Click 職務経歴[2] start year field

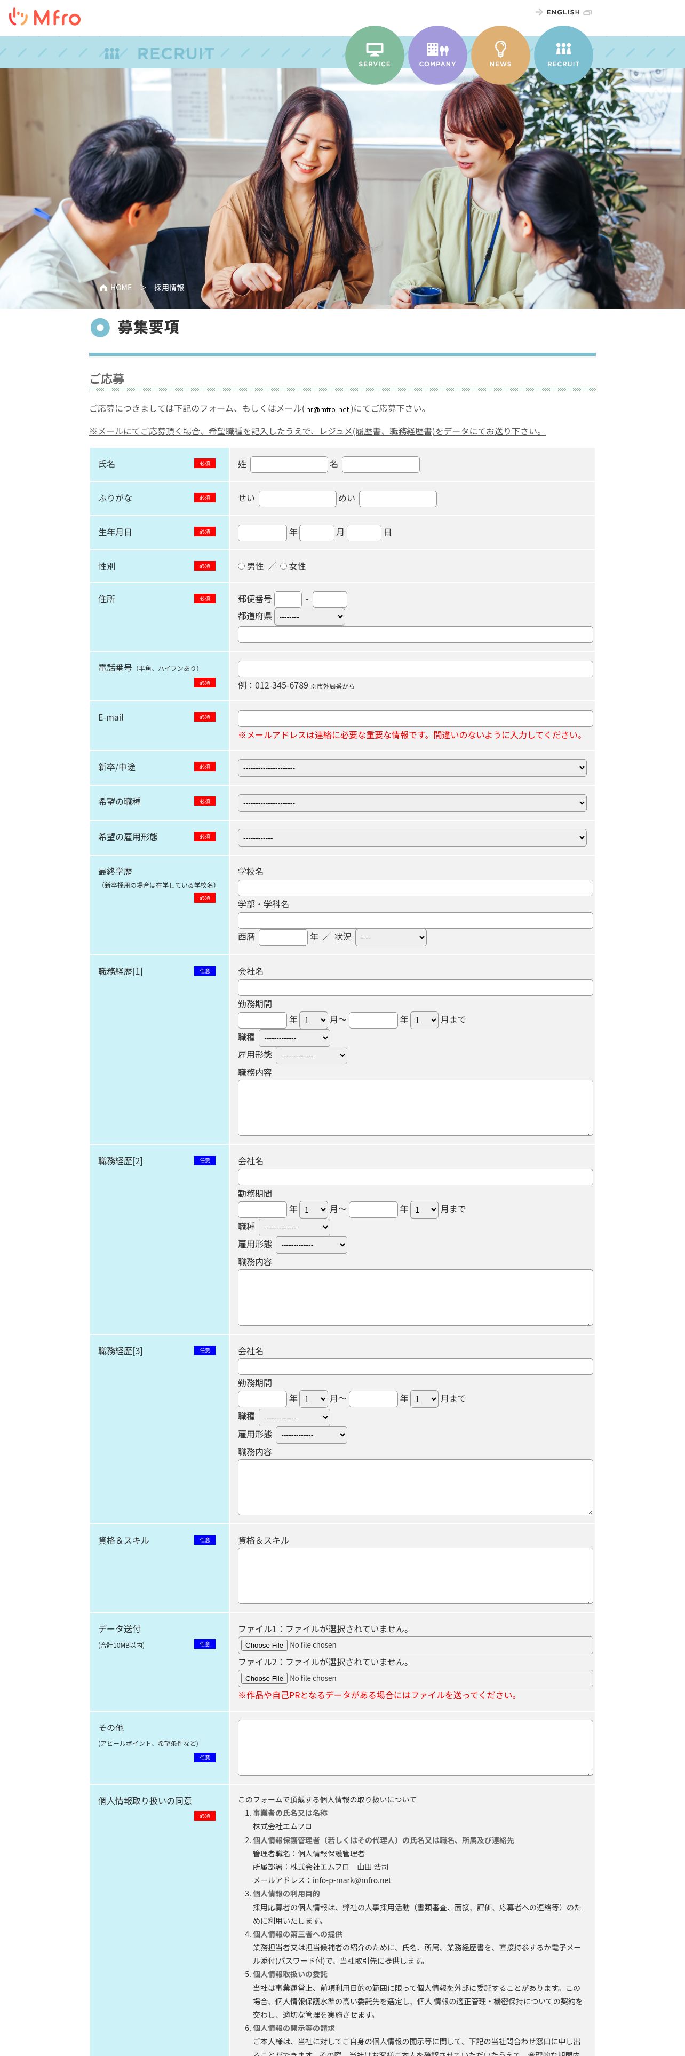(262, 1209)
